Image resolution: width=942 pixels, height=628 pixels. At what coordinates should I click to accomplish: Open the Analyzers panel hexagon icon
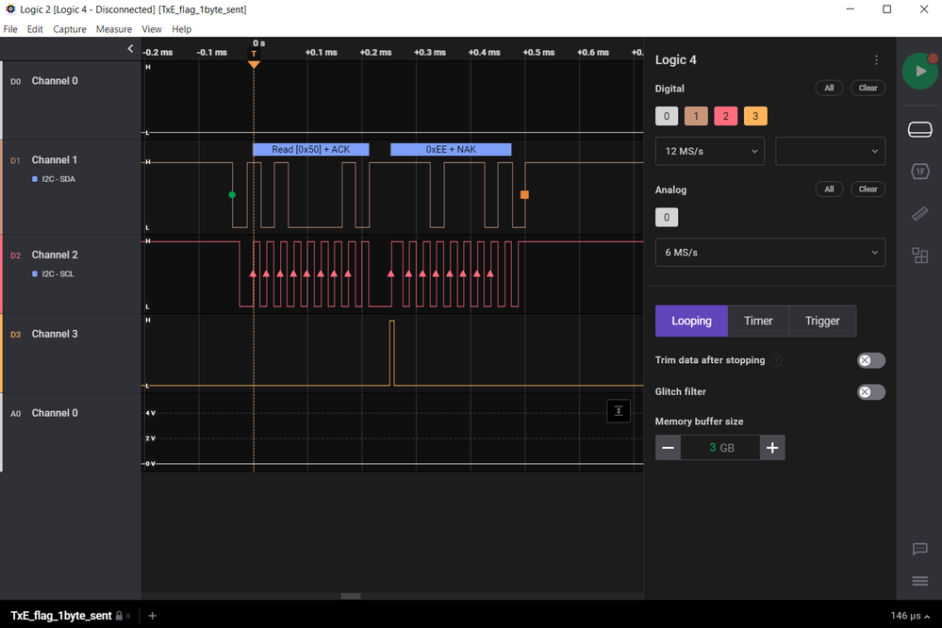coord(919,172)
